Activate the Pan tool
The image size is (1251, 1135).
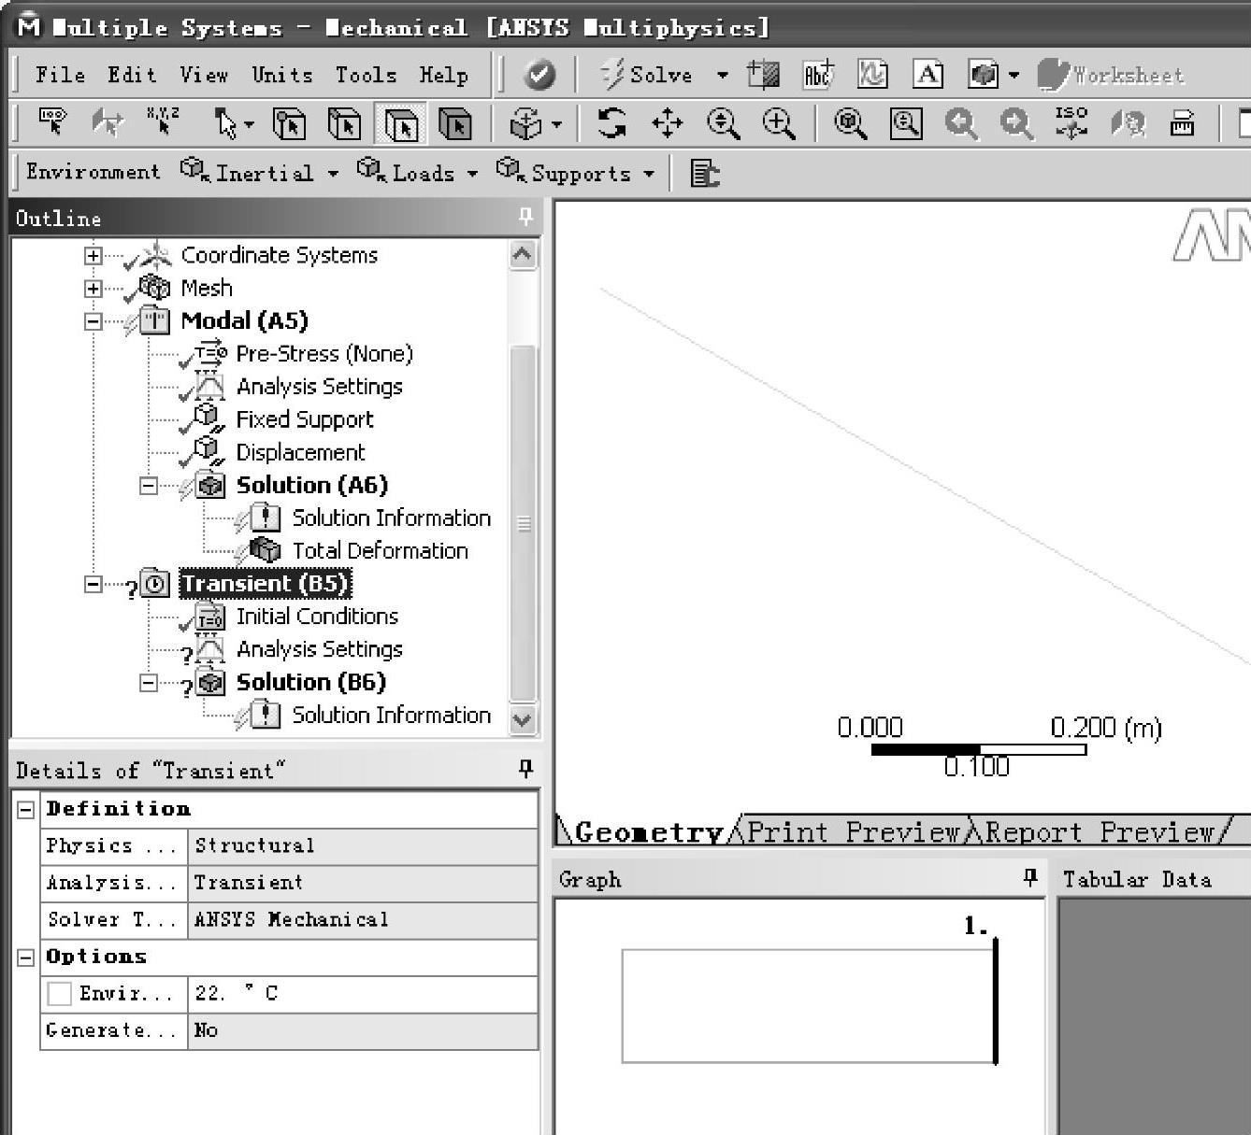[667, 123]
